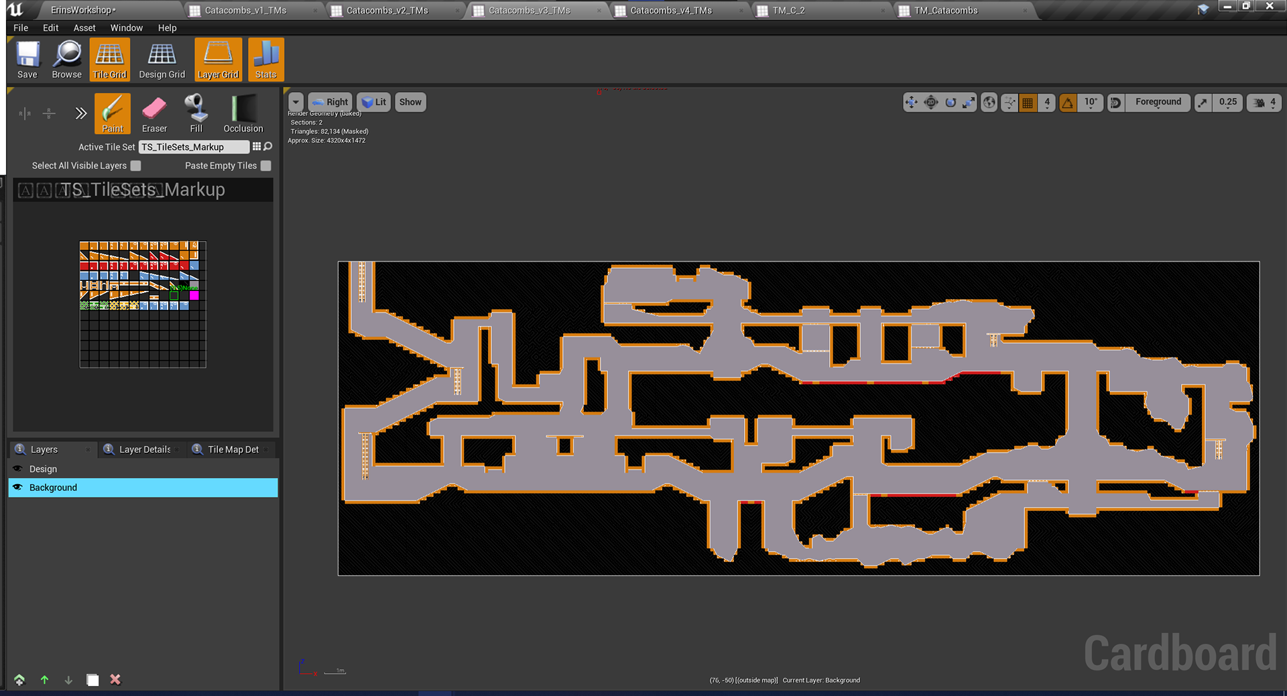The height and width of the screenshot is (696, 1287).
Task: Toggle rotation snapping angle icon
Action: (1068, 103)
